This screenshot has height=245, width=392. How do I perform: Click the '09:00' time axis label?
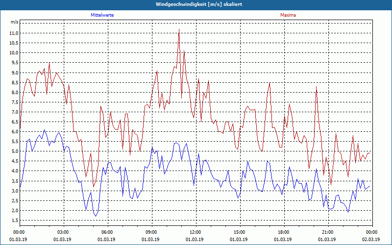tap(151, 232)
